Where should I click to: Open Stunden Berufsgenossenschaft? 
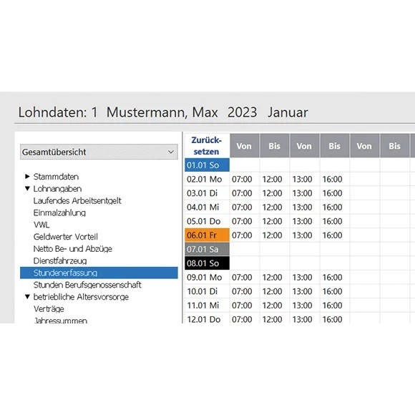coord(87,285)
